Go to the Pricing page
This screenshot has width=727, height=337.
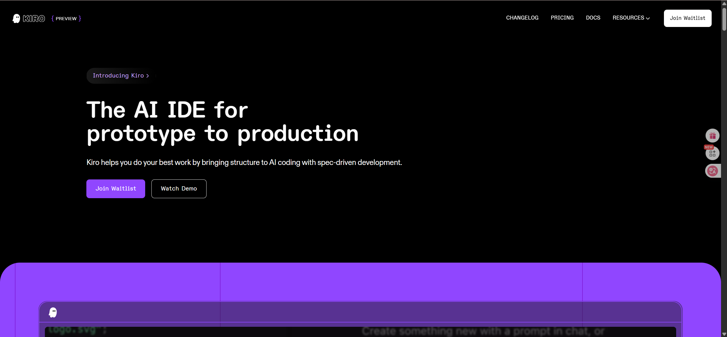click(x=562, y=18)
